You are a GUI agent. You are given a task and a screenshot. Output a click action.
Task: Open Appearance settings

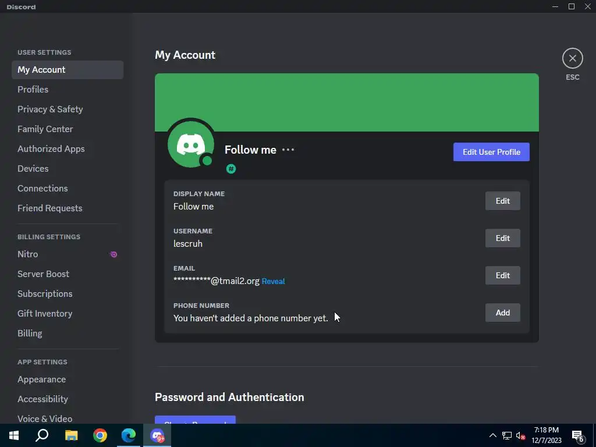coord(68,379)
